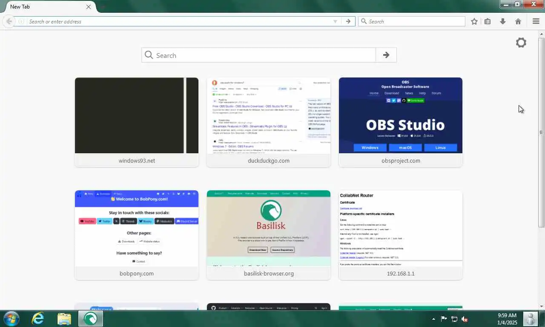The image size is (545, 327).
Task: Open the hamburger menu
Action: click(x=536, y=21)
